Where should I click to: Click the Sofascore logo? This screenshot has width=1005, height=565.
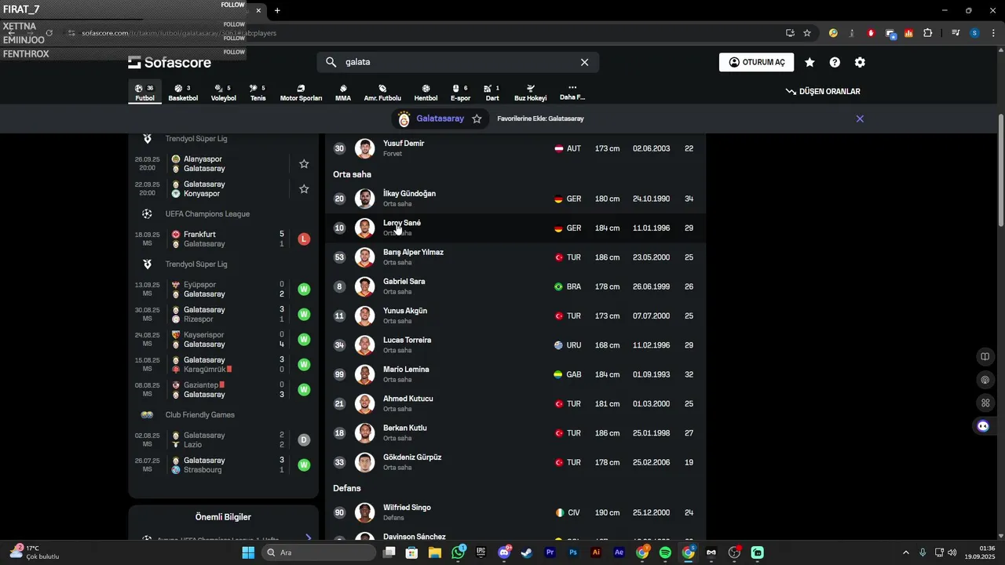(170, 62)
